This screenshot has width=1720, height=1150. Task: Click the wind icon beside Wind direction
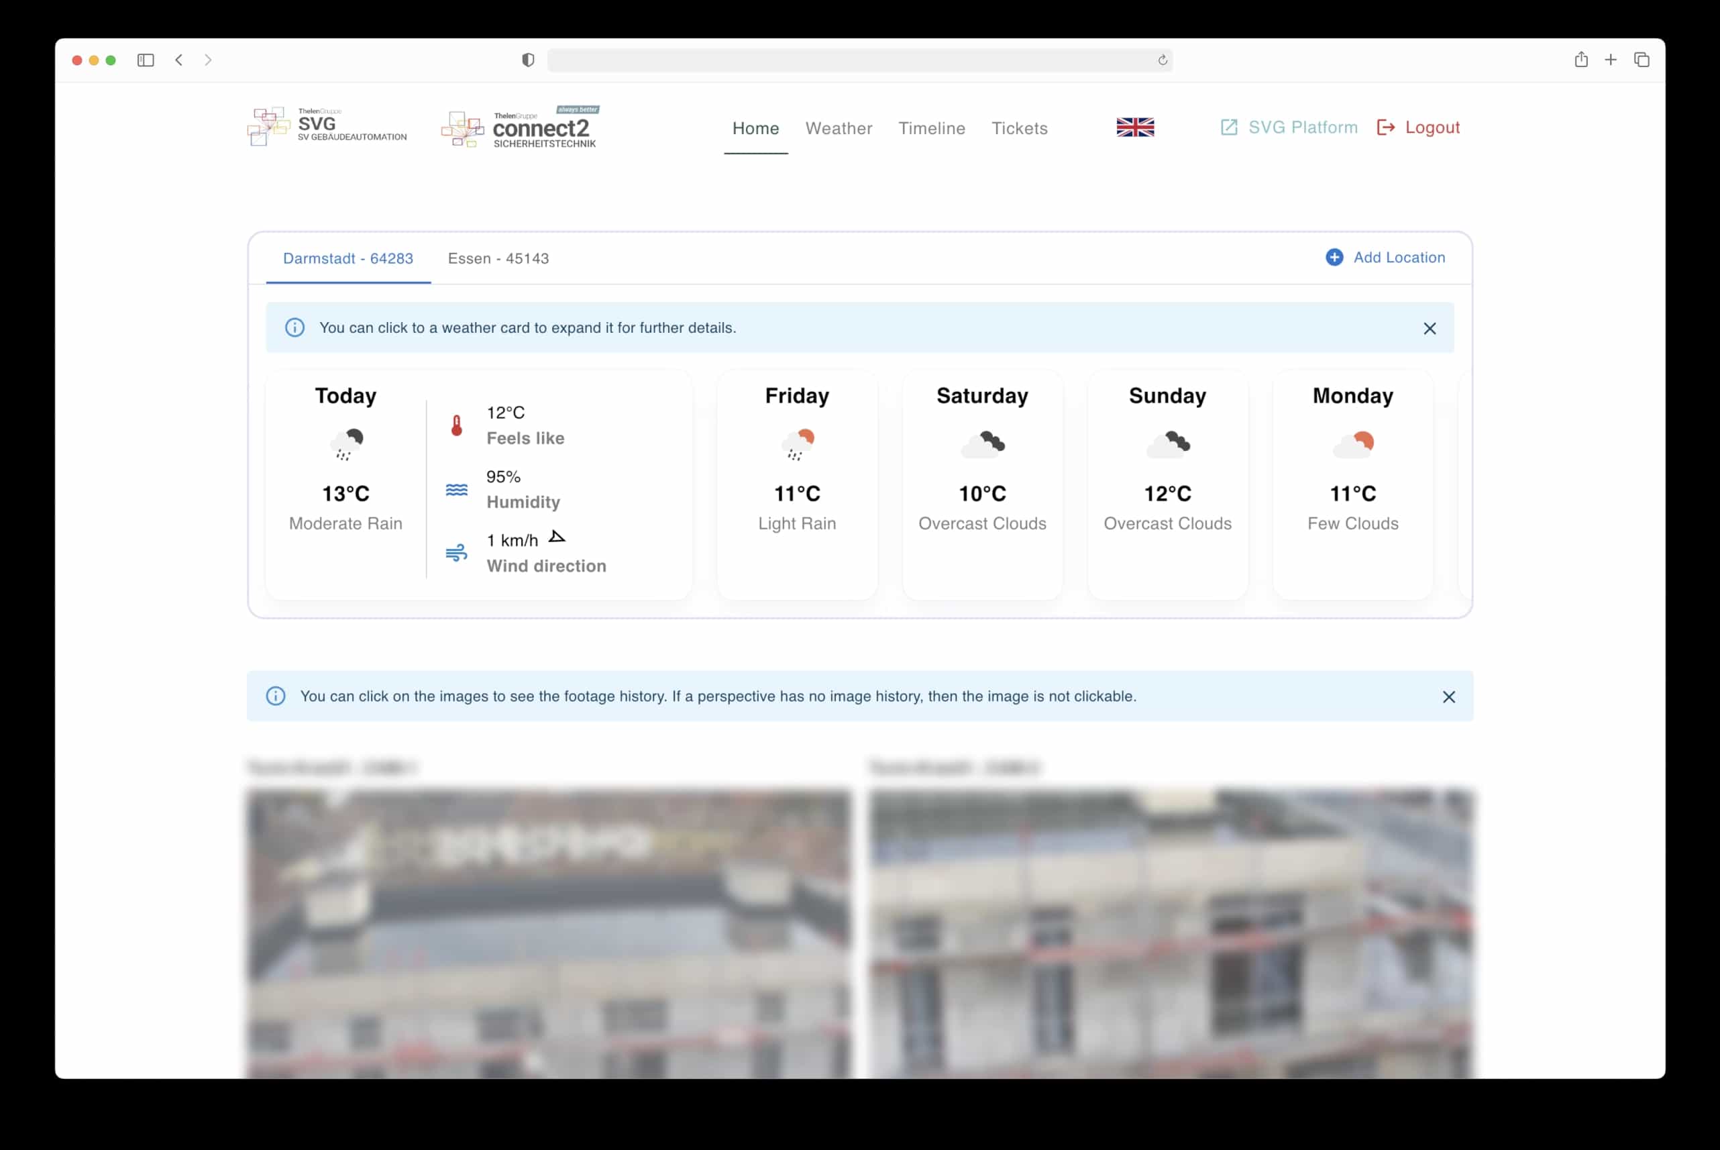pyautogui.click(x=457, y=553)
